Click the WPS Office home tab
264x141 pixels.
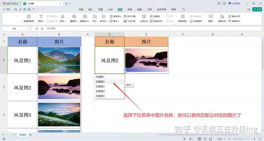click(10, 3)
